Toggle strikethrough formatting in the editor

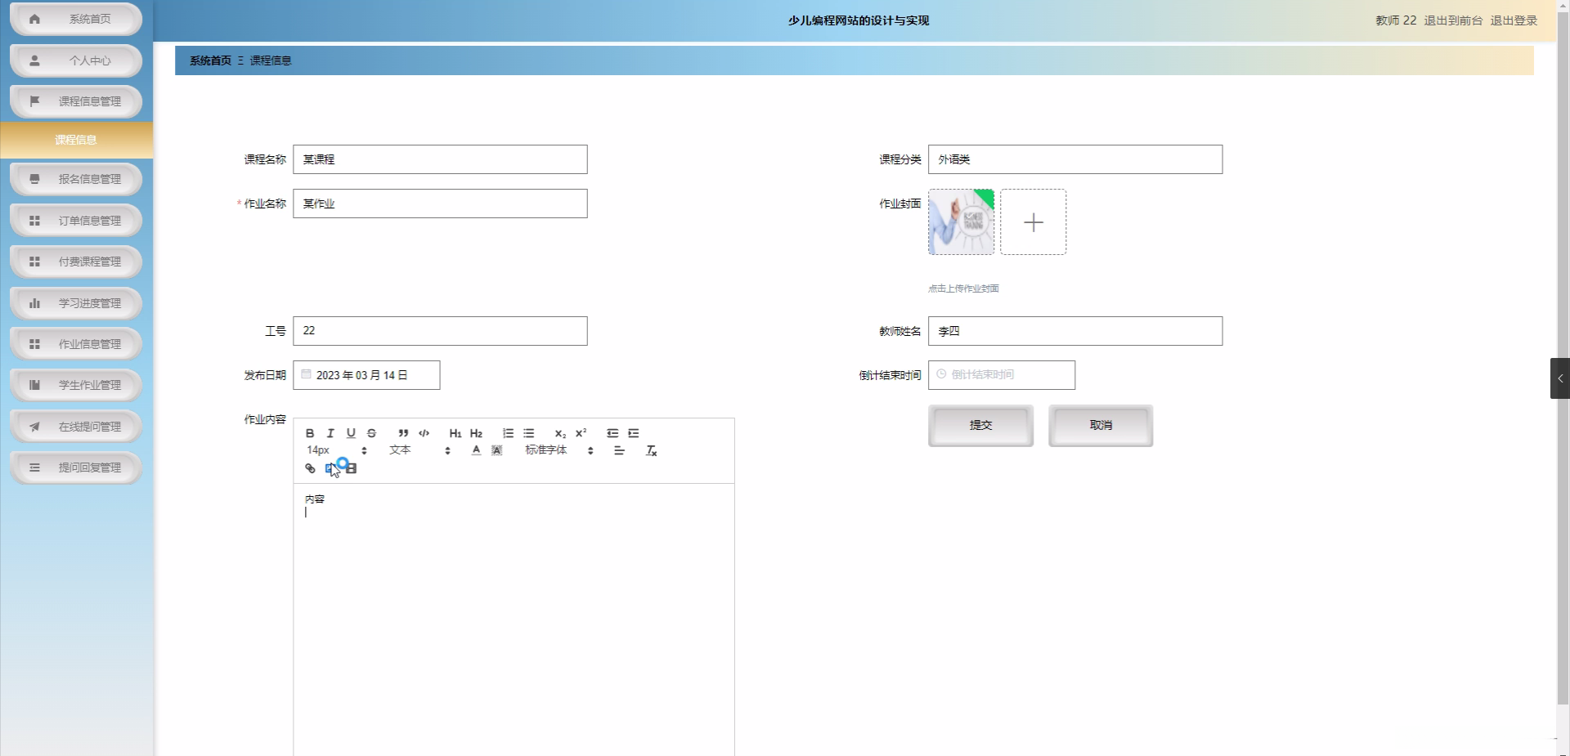pyautogui.click(x=371, y=433)
